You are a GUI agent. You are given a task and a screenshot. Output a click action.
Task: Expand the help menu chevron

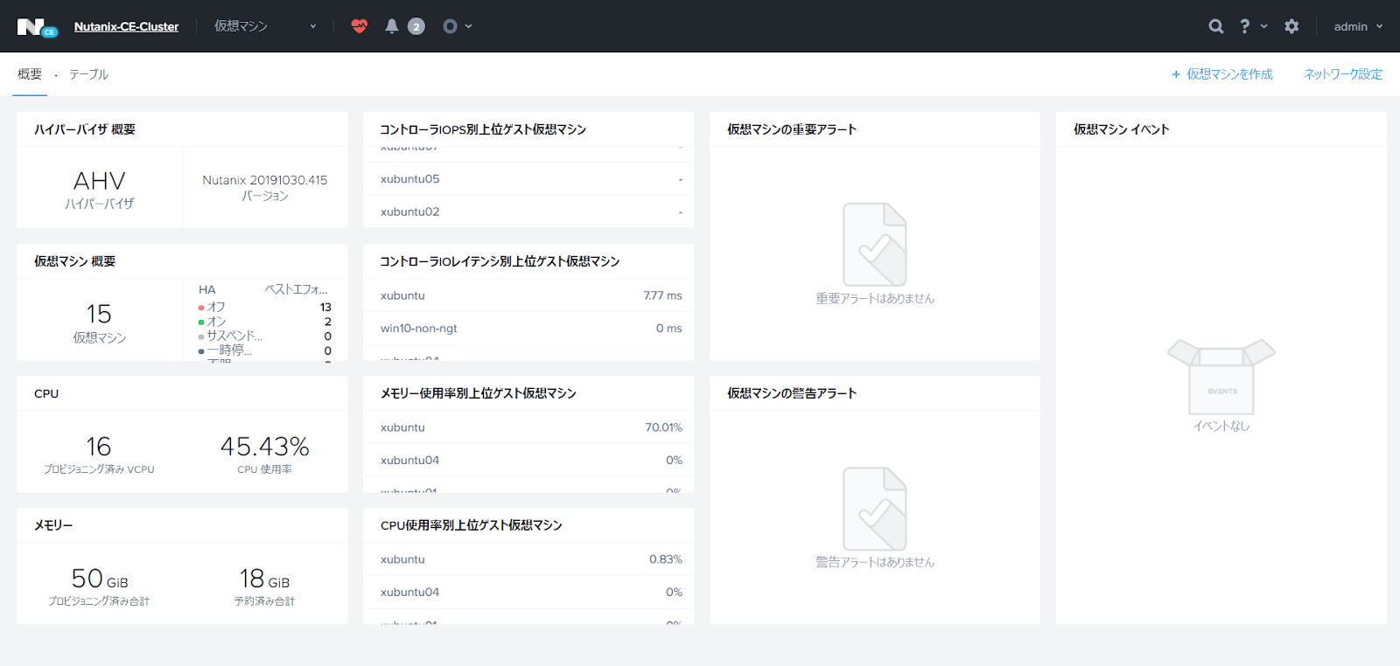[1264, 26]
